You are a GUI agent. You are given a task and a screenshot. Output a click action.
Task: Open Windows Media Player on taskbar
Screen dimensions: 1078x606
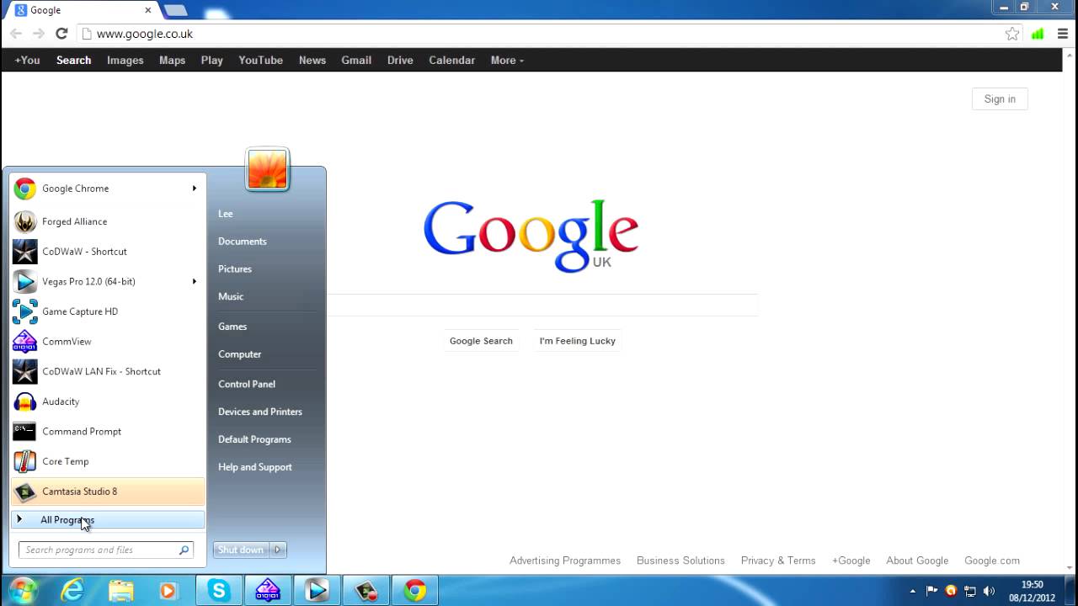pyautogui.click(x=168, y=591)
